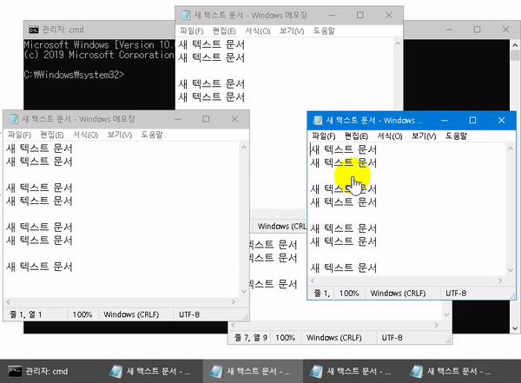
Task: Click scroll-up arrow in top Notepad window
Action: pyautogui.click(x=398, y=43)
